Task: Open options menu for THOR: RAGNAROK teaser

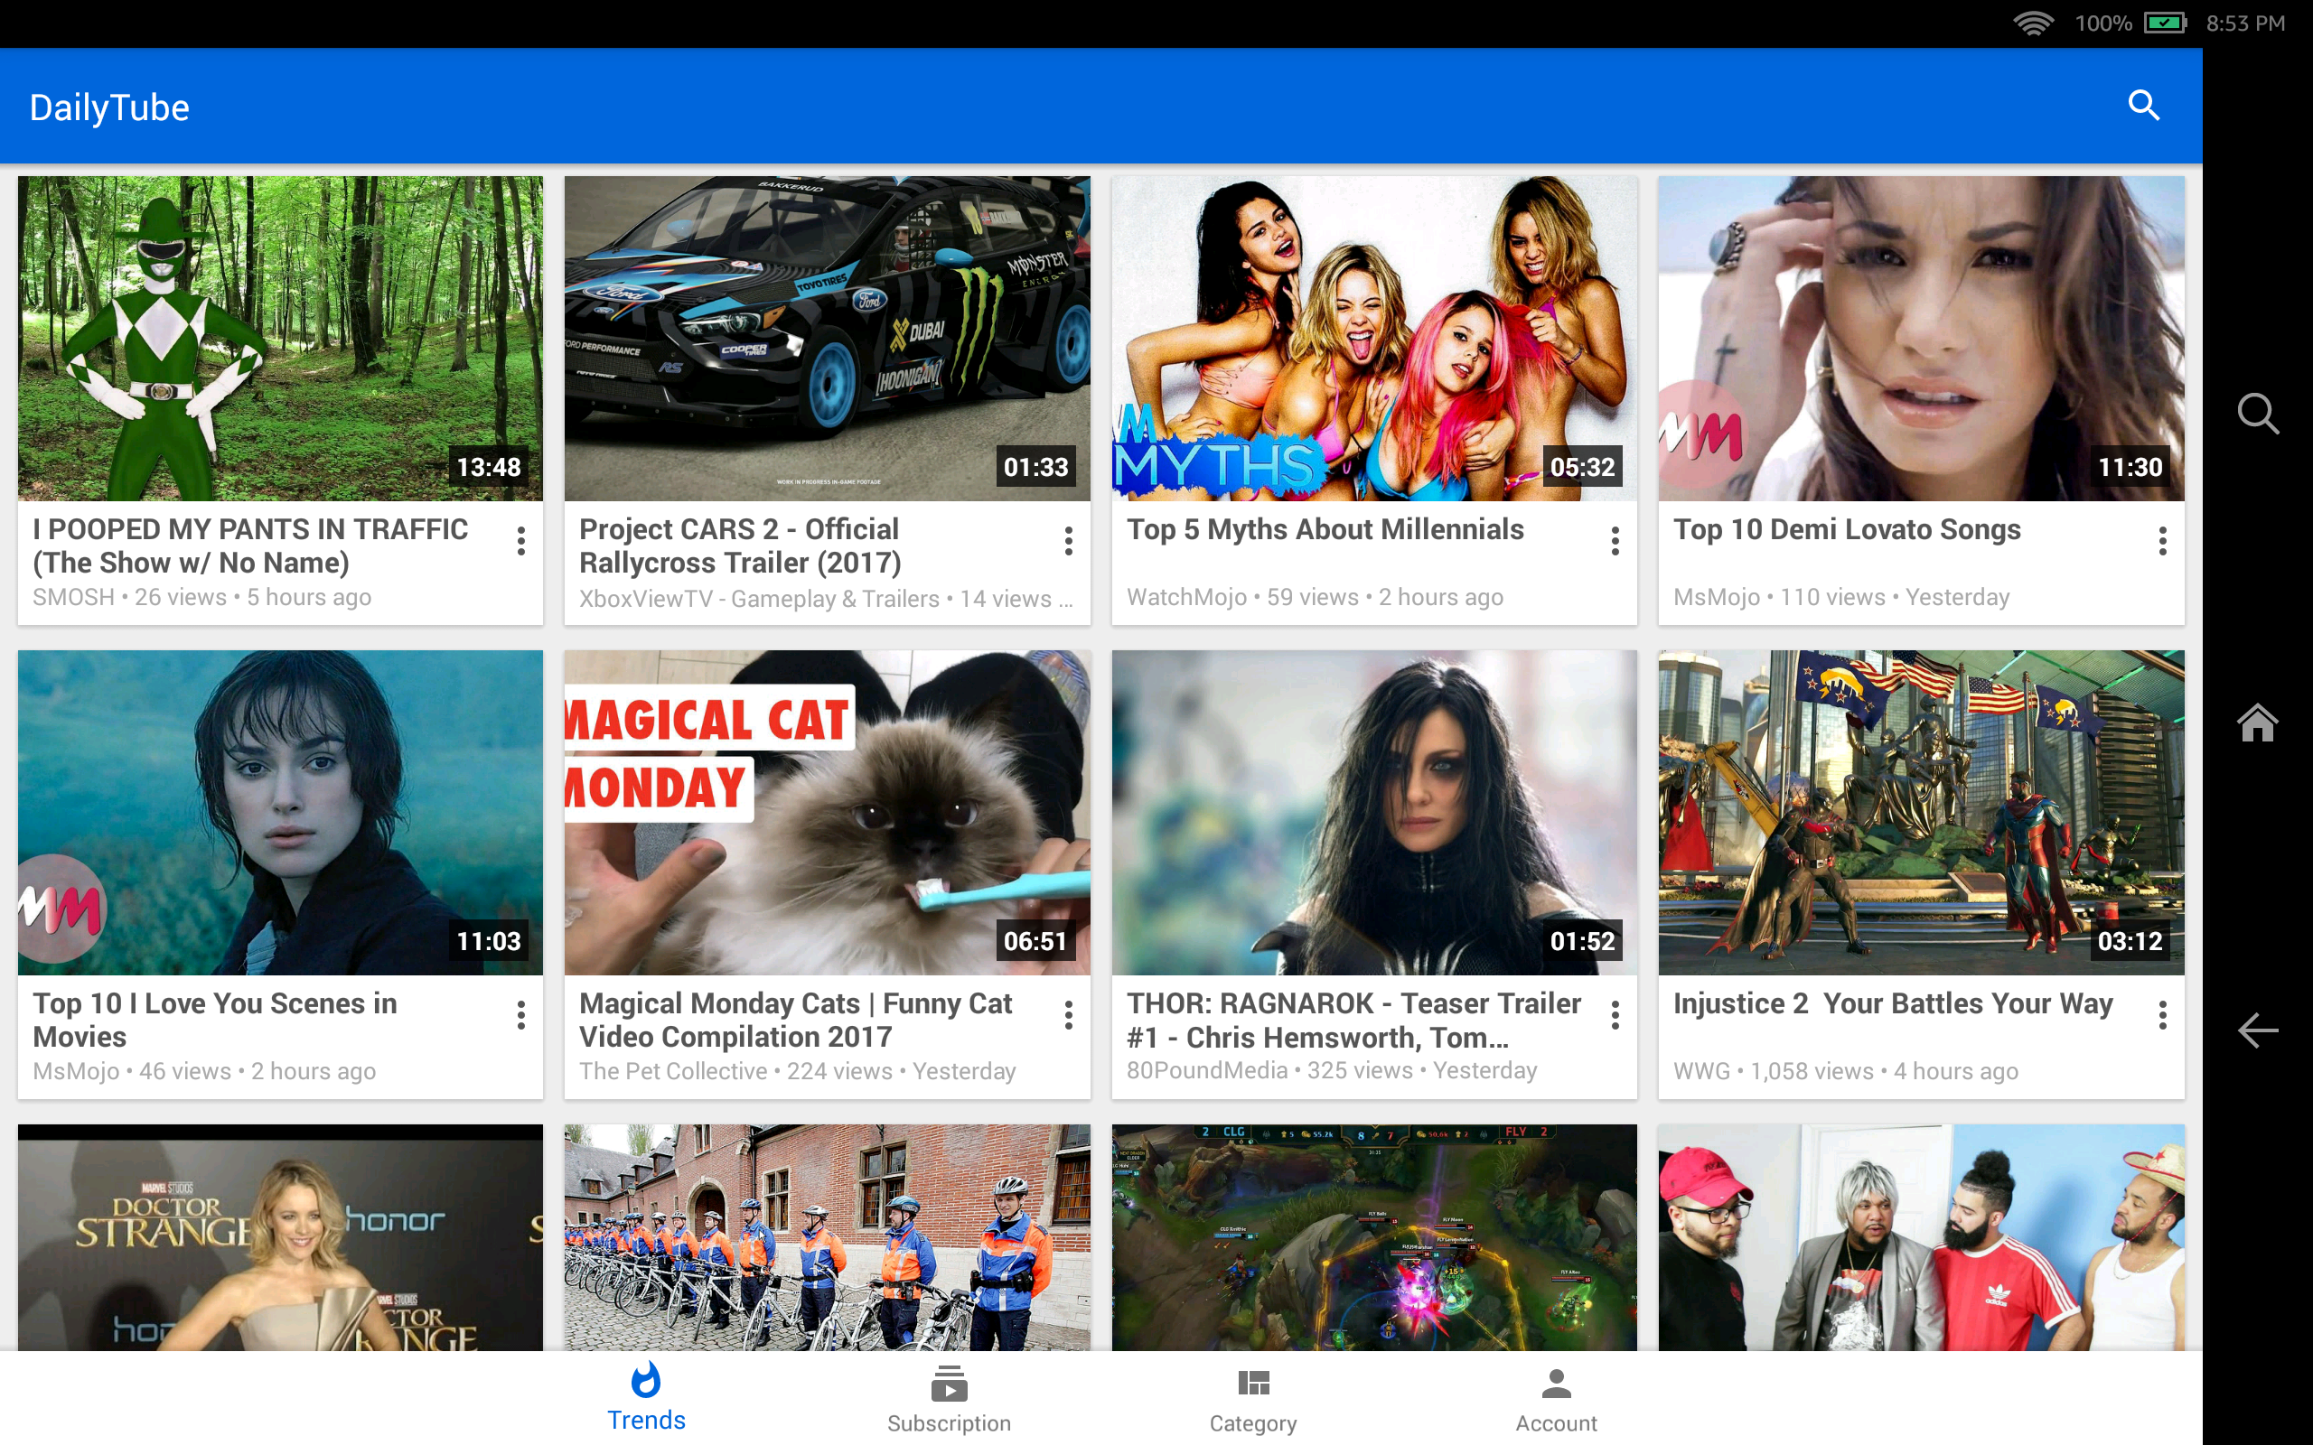Action: (1615, 1015)
